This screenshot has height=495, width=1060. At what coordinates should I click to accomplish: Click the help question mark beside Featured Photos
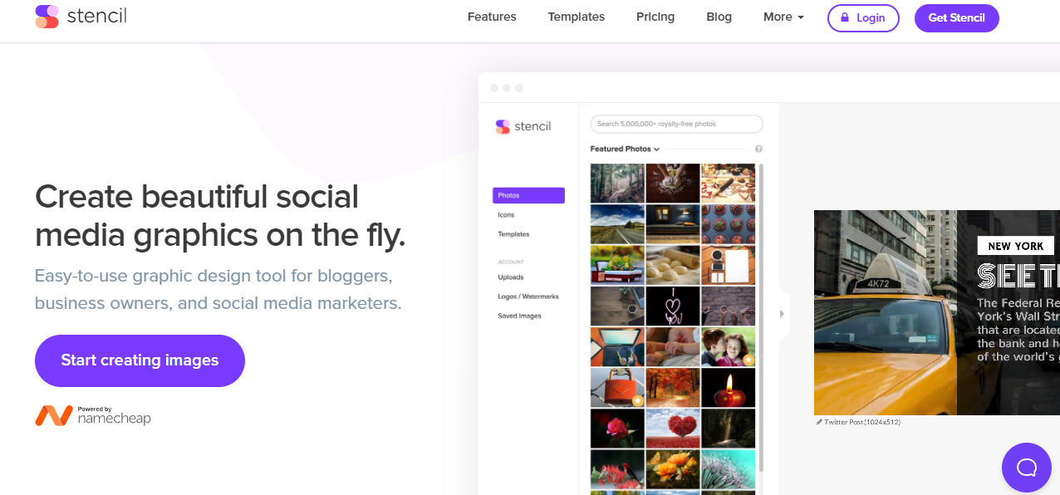(758, 149)
